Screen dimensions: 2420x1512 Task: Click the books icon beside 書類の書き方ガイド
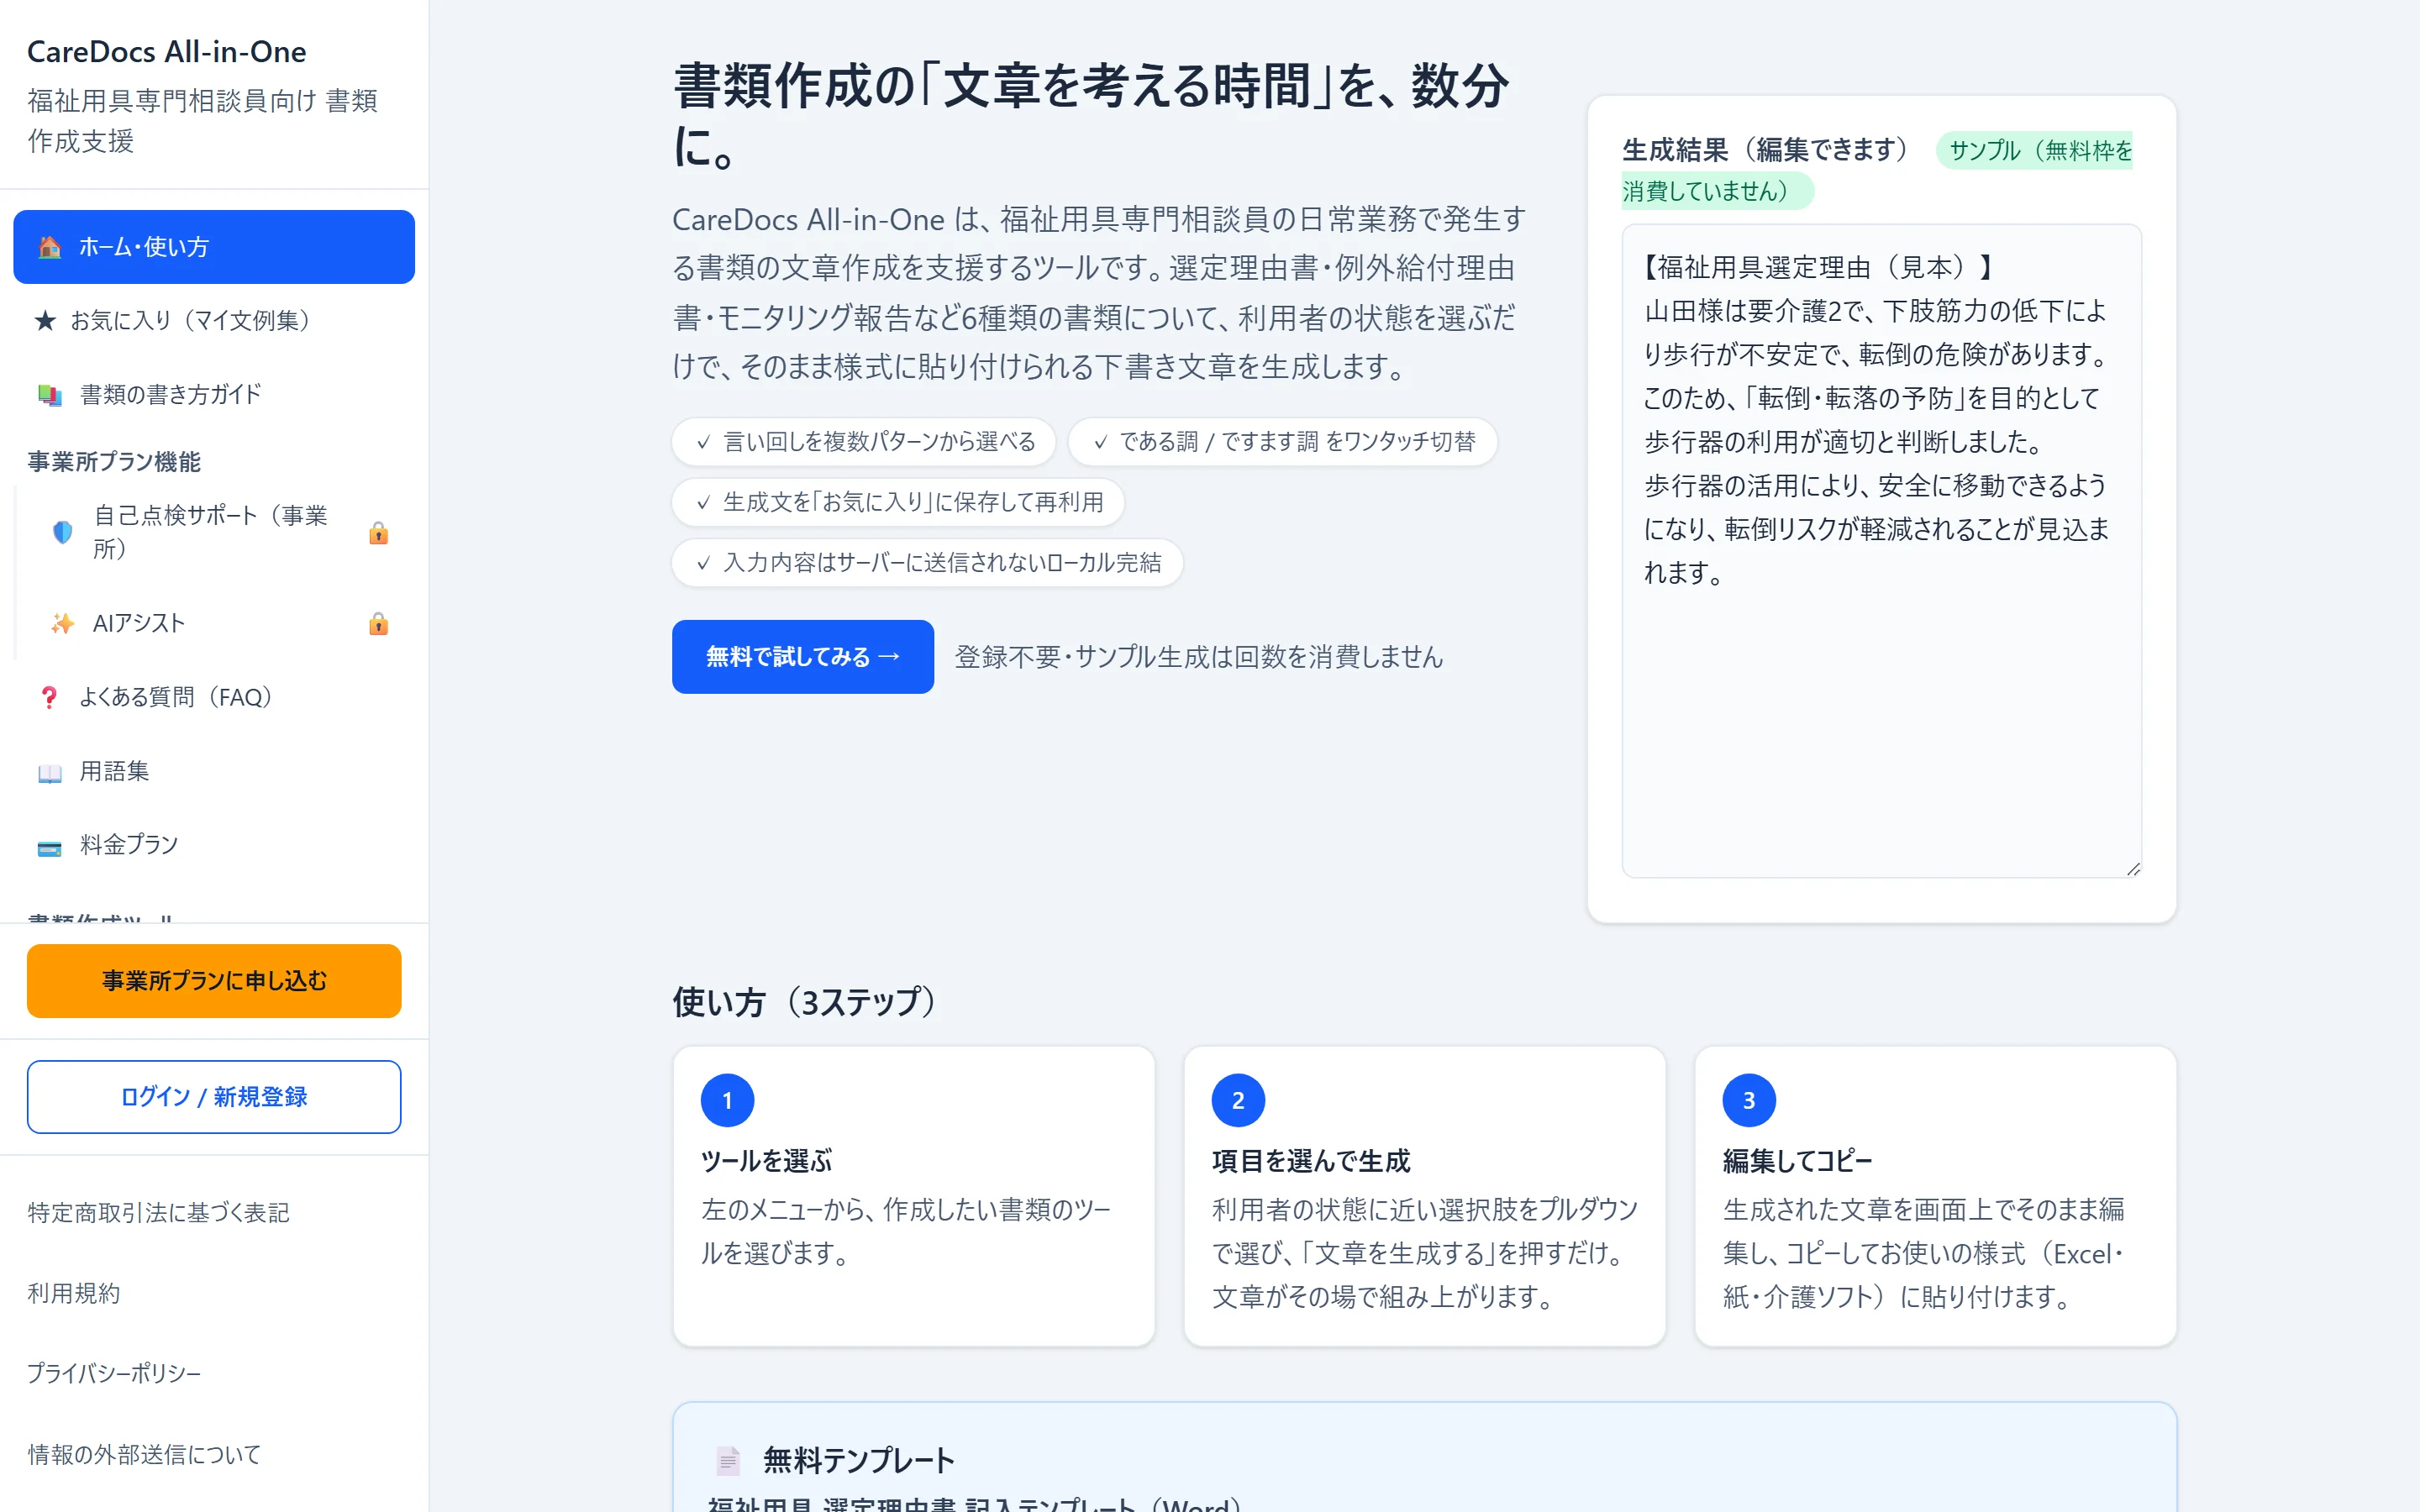(x=49, y=395)
